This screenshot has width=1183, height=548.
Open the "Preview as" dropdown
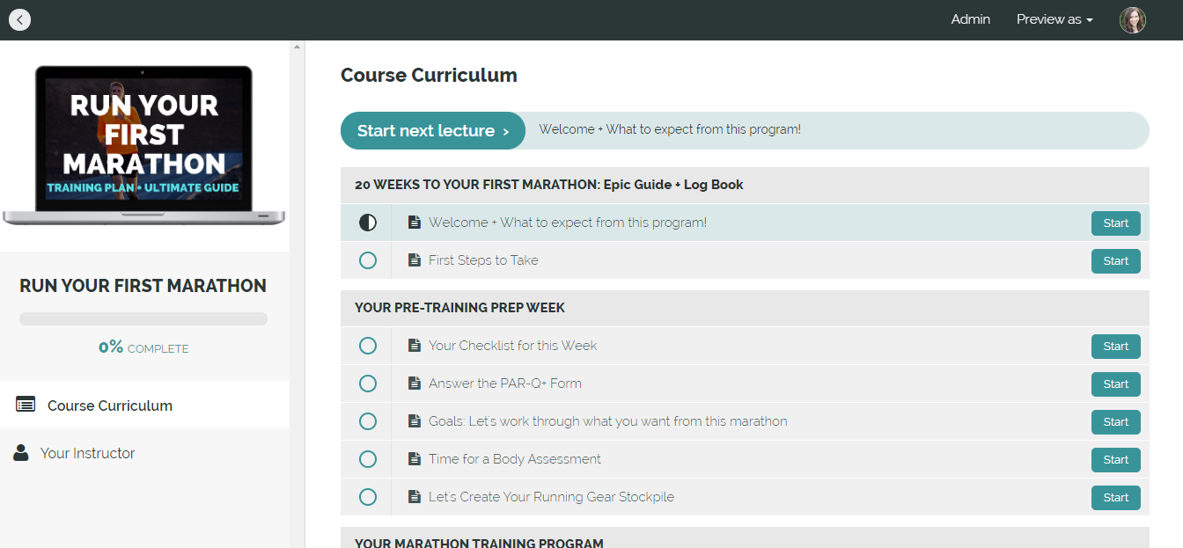pos(1054,18)
